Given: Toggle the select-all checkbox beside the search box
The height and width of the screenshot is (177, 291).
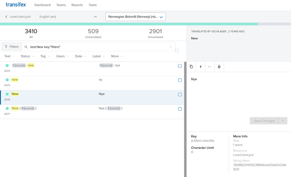Looking at the screenshot, I should 177,50.
